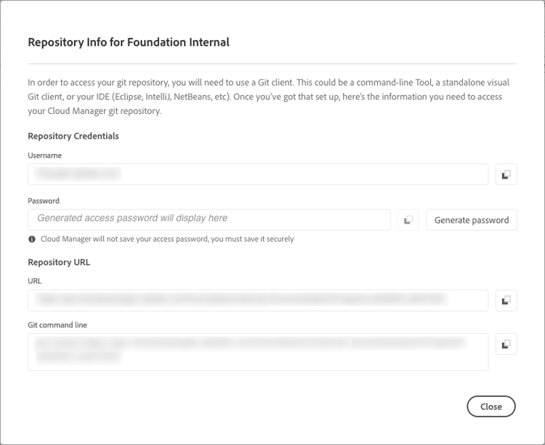
Task: Click the Repository Credentials heading
Action: point(73,136)
